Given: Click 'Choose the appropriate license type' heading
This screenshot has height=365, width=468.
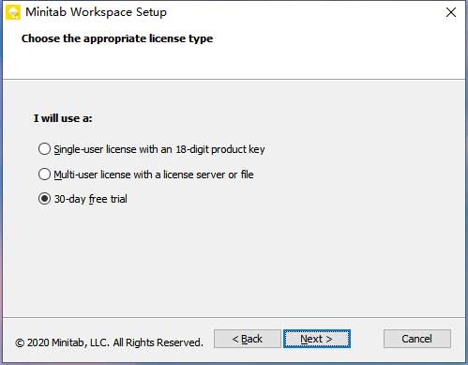Looking at the screenshot, I should [x=117, y=38].
